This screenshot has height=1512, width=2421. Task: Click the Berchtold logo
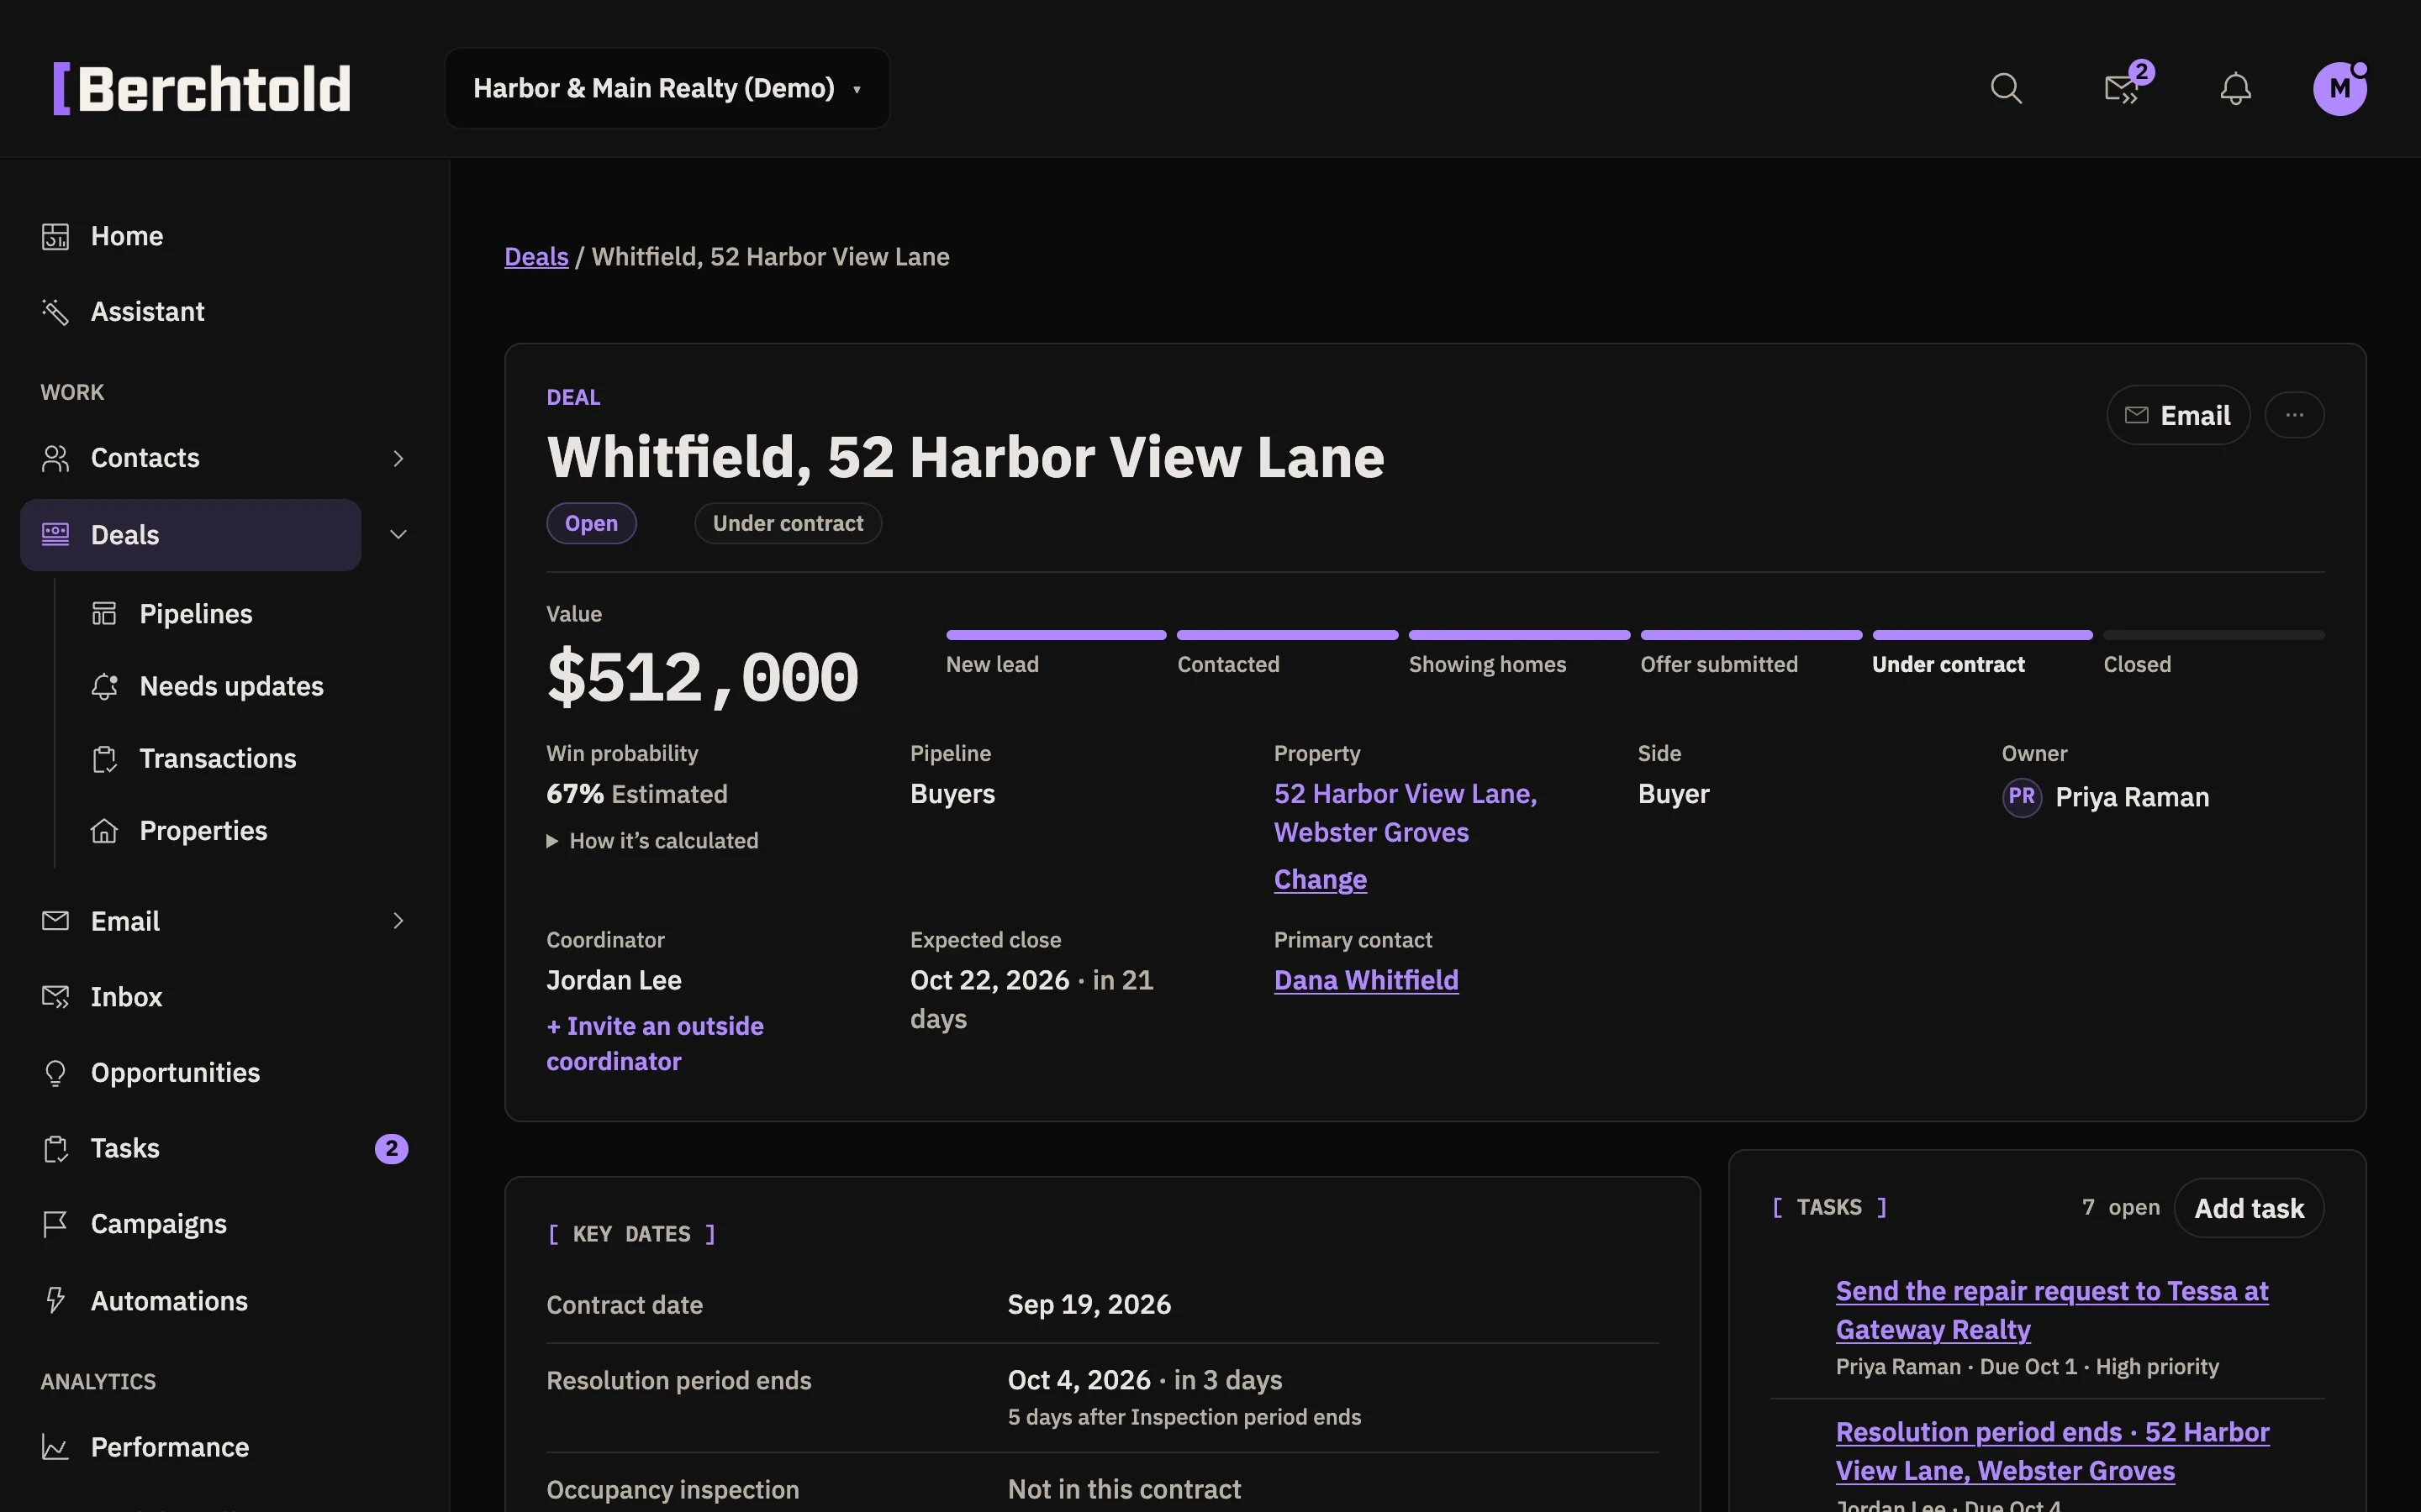coord(202,89)
